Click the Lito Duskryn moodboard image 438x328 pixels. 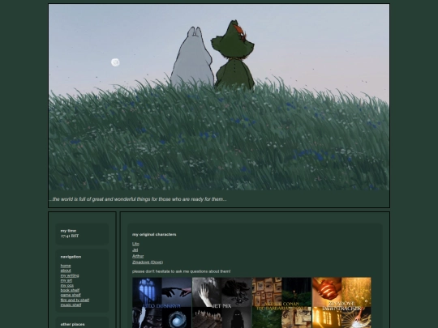(x=162, y=303)
